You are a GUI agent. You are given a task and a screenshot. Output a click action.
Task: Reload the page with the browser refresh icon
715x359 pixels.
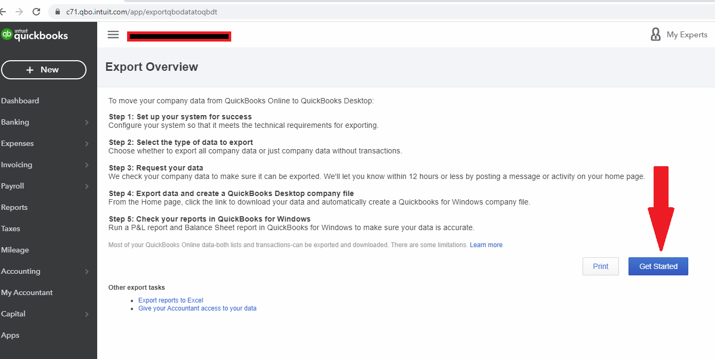(36, 12)
